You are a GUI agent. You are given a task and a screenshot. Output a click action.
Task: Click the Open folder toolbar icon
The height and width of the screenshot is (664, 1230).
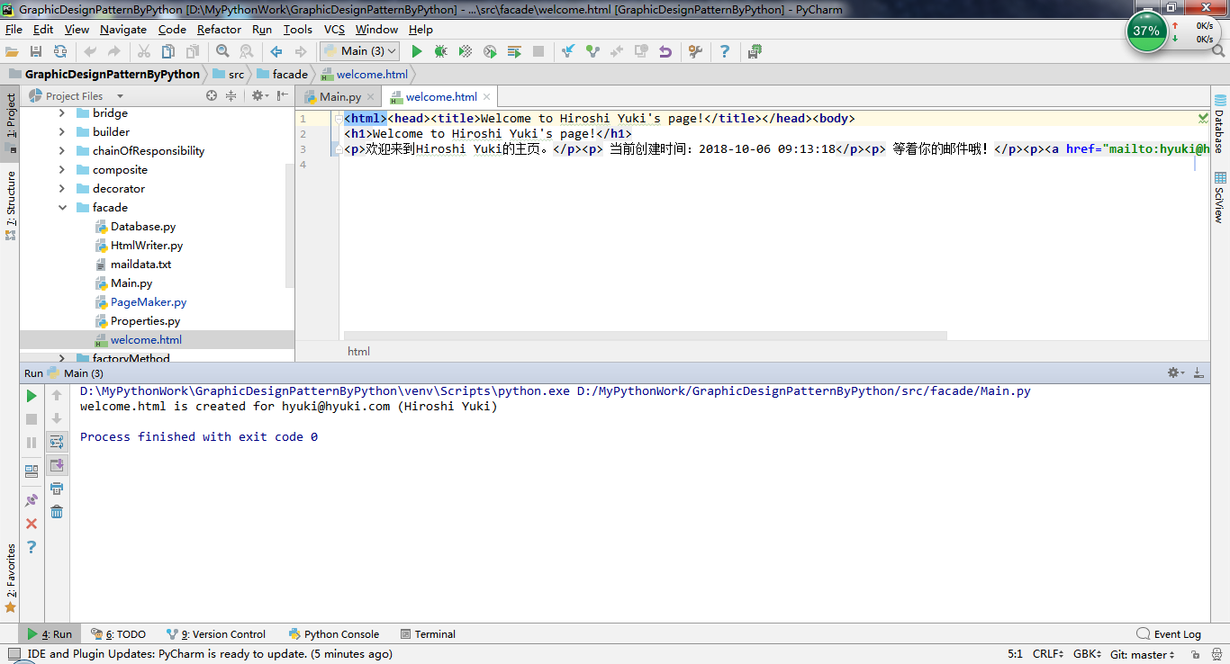(x=12, y=51)
